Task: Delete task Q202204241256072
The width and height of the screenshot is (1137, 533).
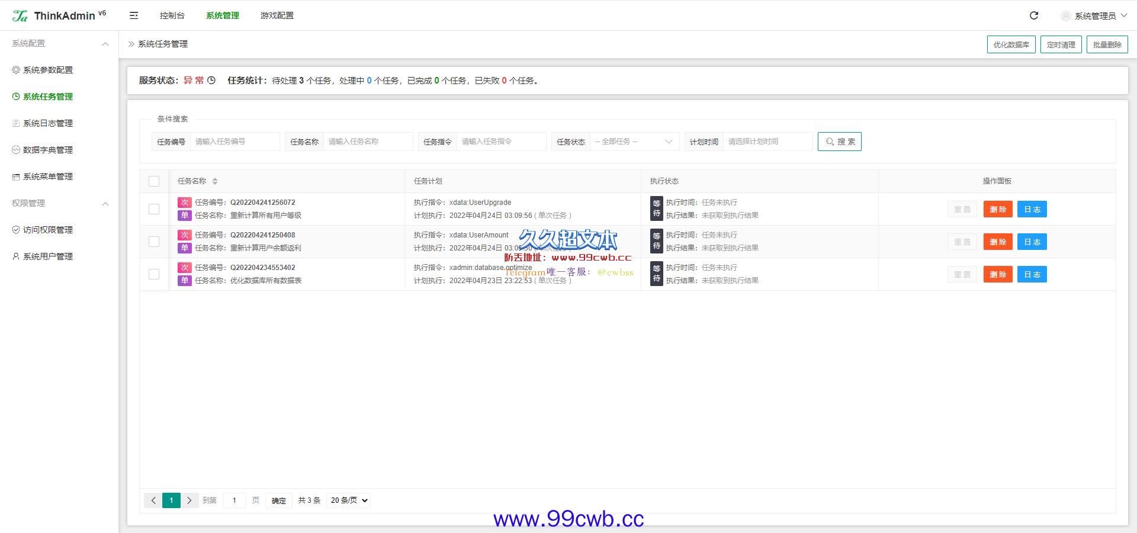Action: 998,209
